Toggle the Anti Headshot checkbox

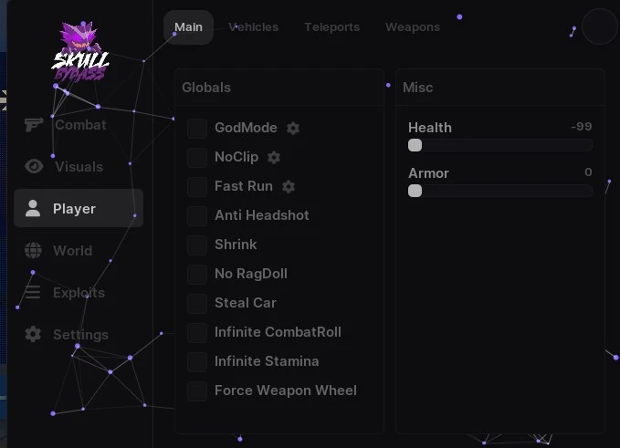click(197, 216)
